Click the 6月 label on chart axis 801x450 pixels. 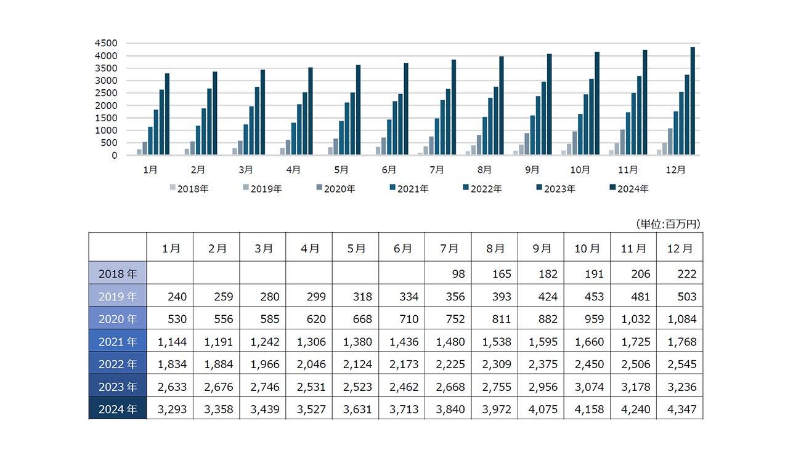click(x=389, y=169)
